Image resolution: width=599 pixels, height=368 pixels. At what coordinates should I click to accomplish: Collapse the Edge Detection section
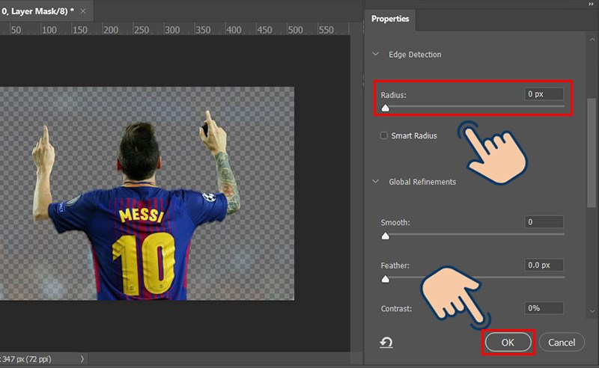[x=376, y=55]
